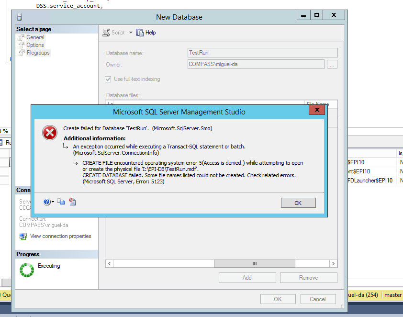Click the 'Error: 5123' text line
403x317 pixels.
(x=123, y=181)
